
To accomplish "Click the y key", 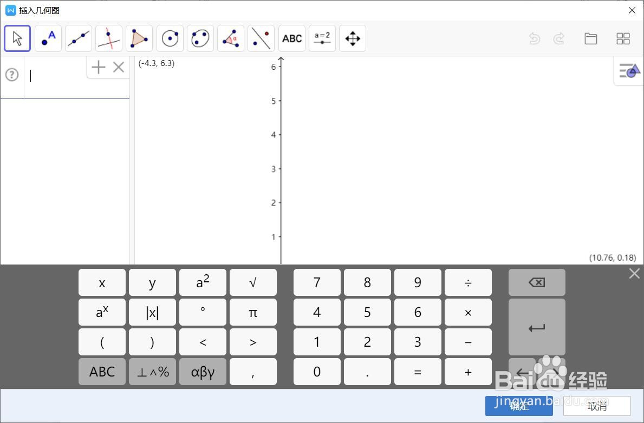I will (152, 282).
